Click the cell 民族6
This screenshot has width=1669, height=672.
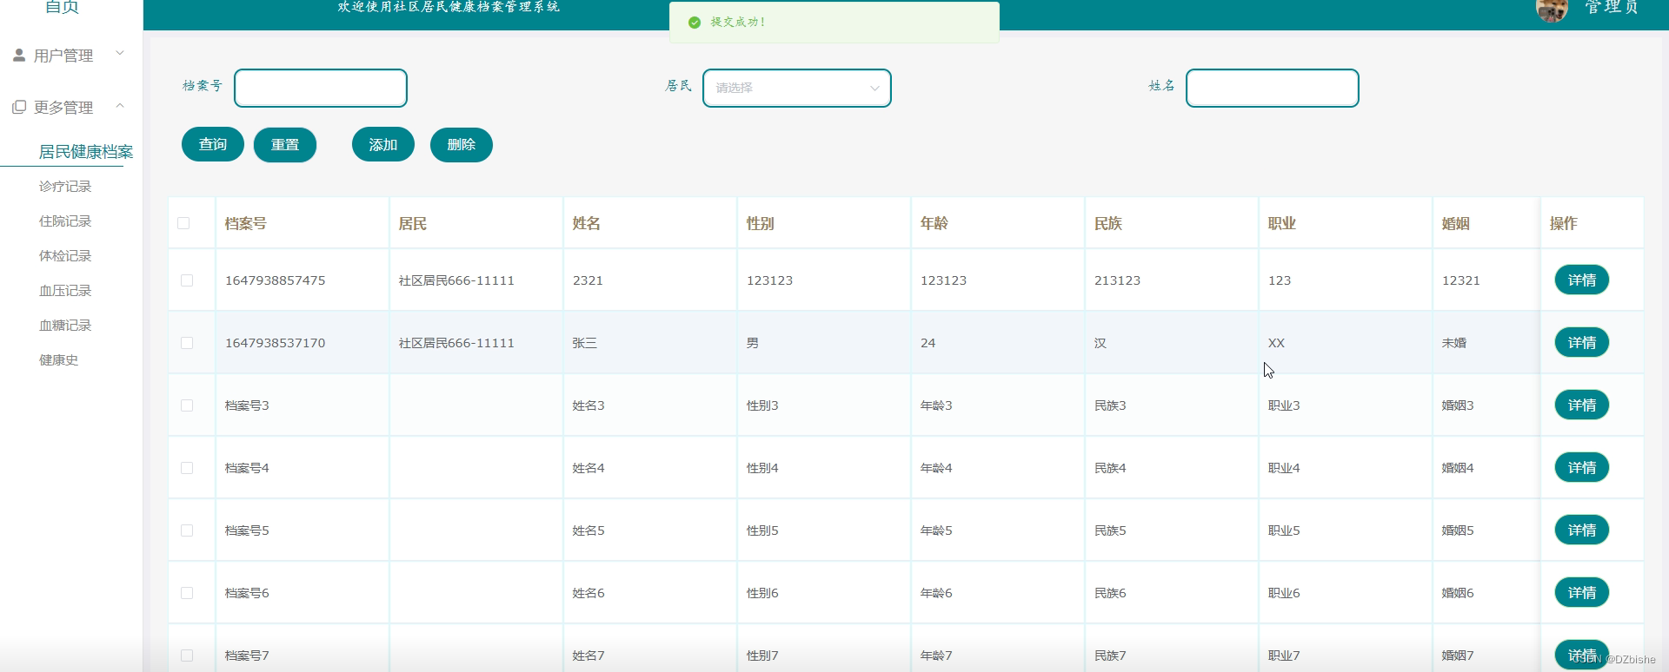(x=1110, y=593)
